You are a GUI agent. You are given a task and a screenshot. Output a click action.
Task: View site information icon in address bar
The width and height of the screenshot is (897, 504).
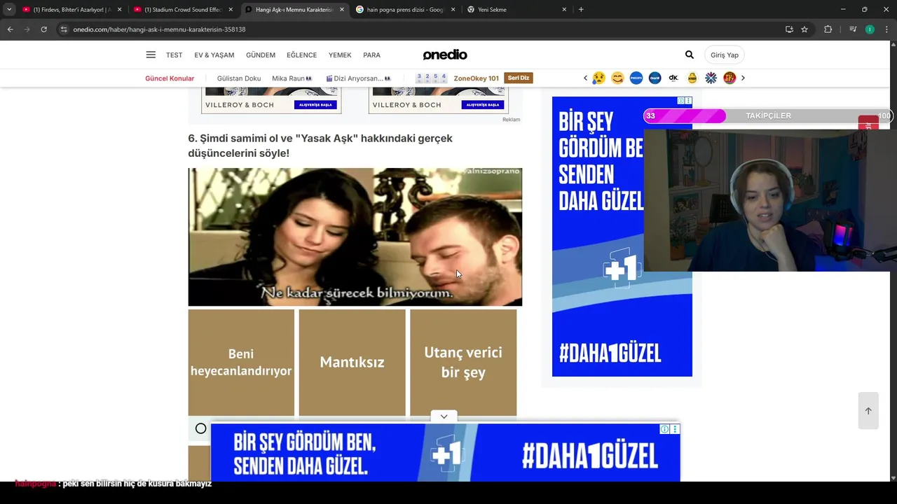coord(64,29)
